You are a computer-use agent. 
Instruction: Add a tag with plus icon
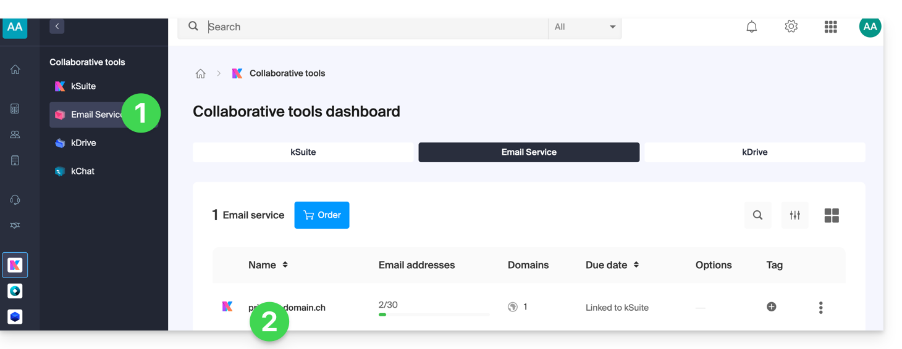tap(771, 306)
